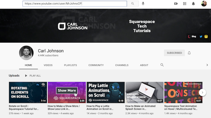Open the notifications bell in top bar
The image size is (211, 118).
pyautogui.click(x=194, y=4)
